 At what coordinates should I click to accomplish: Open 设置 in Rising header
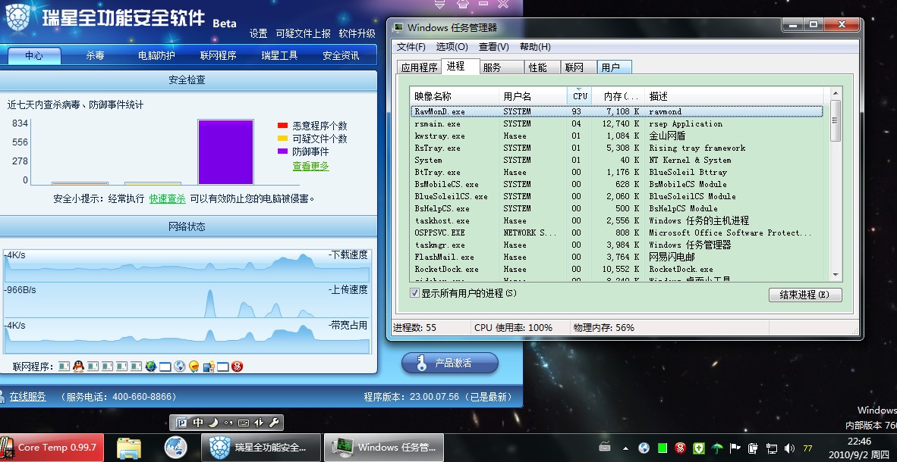tap(258, 33)
